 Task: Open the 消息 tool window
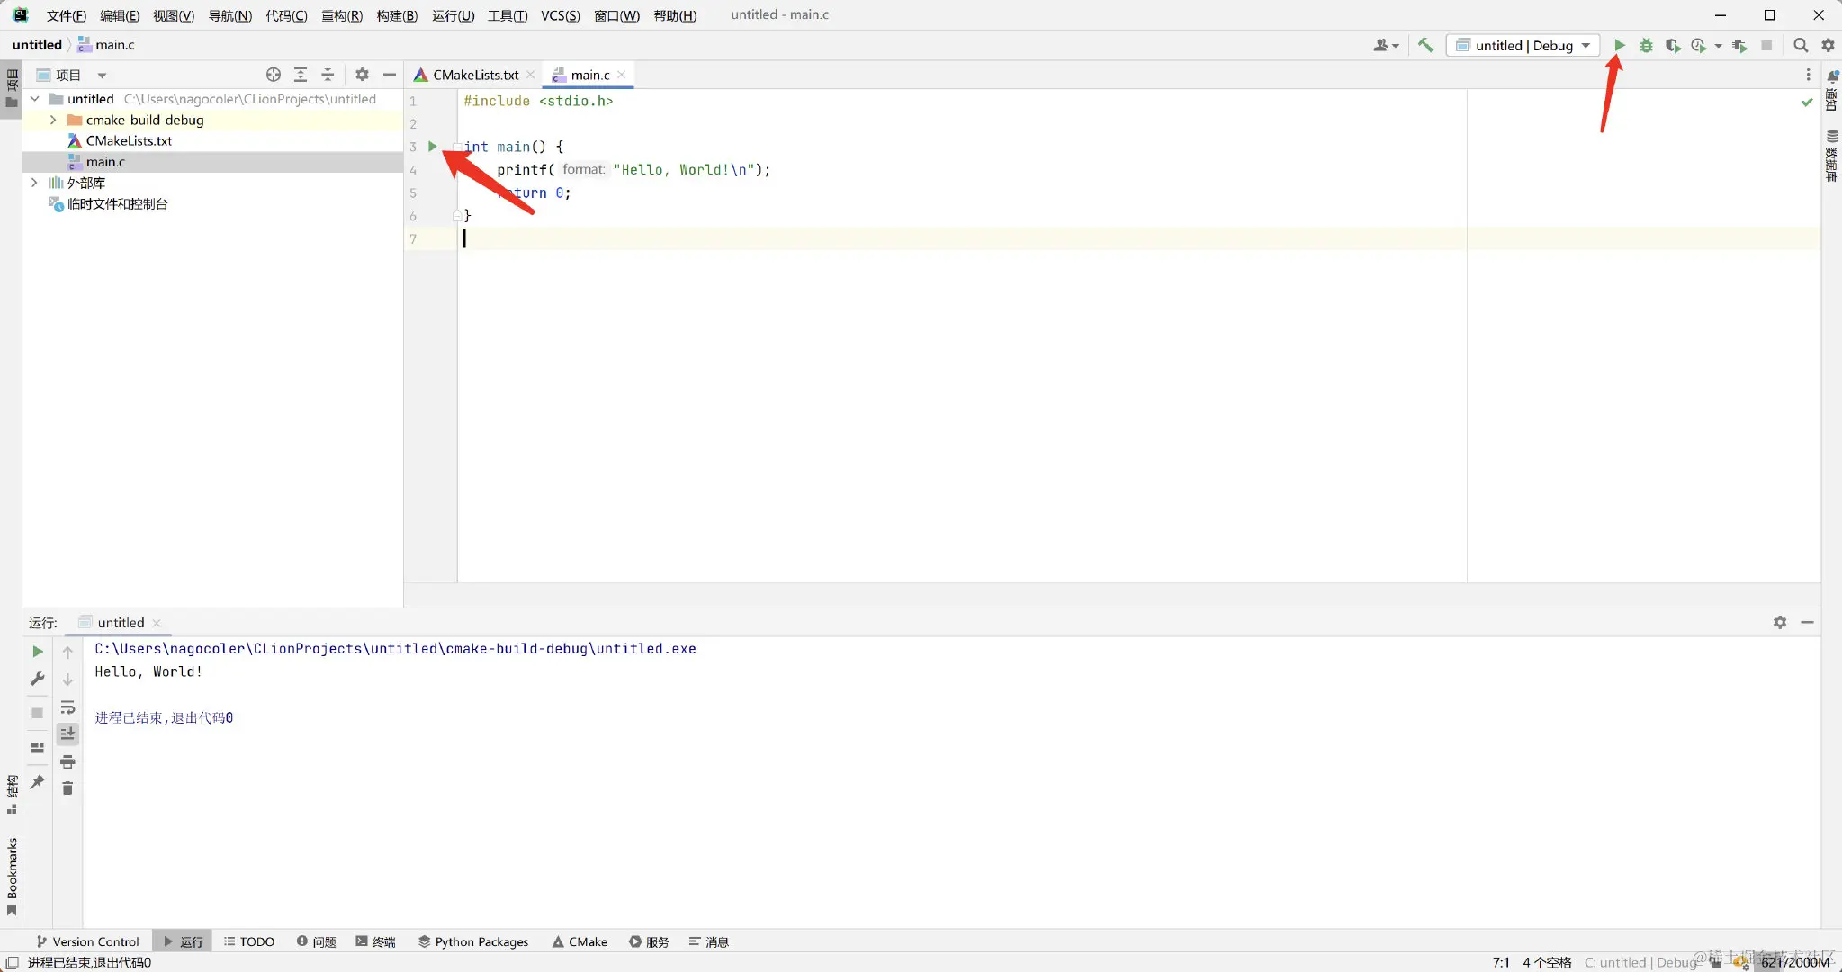pyautogui.click(x=709, y=941)
